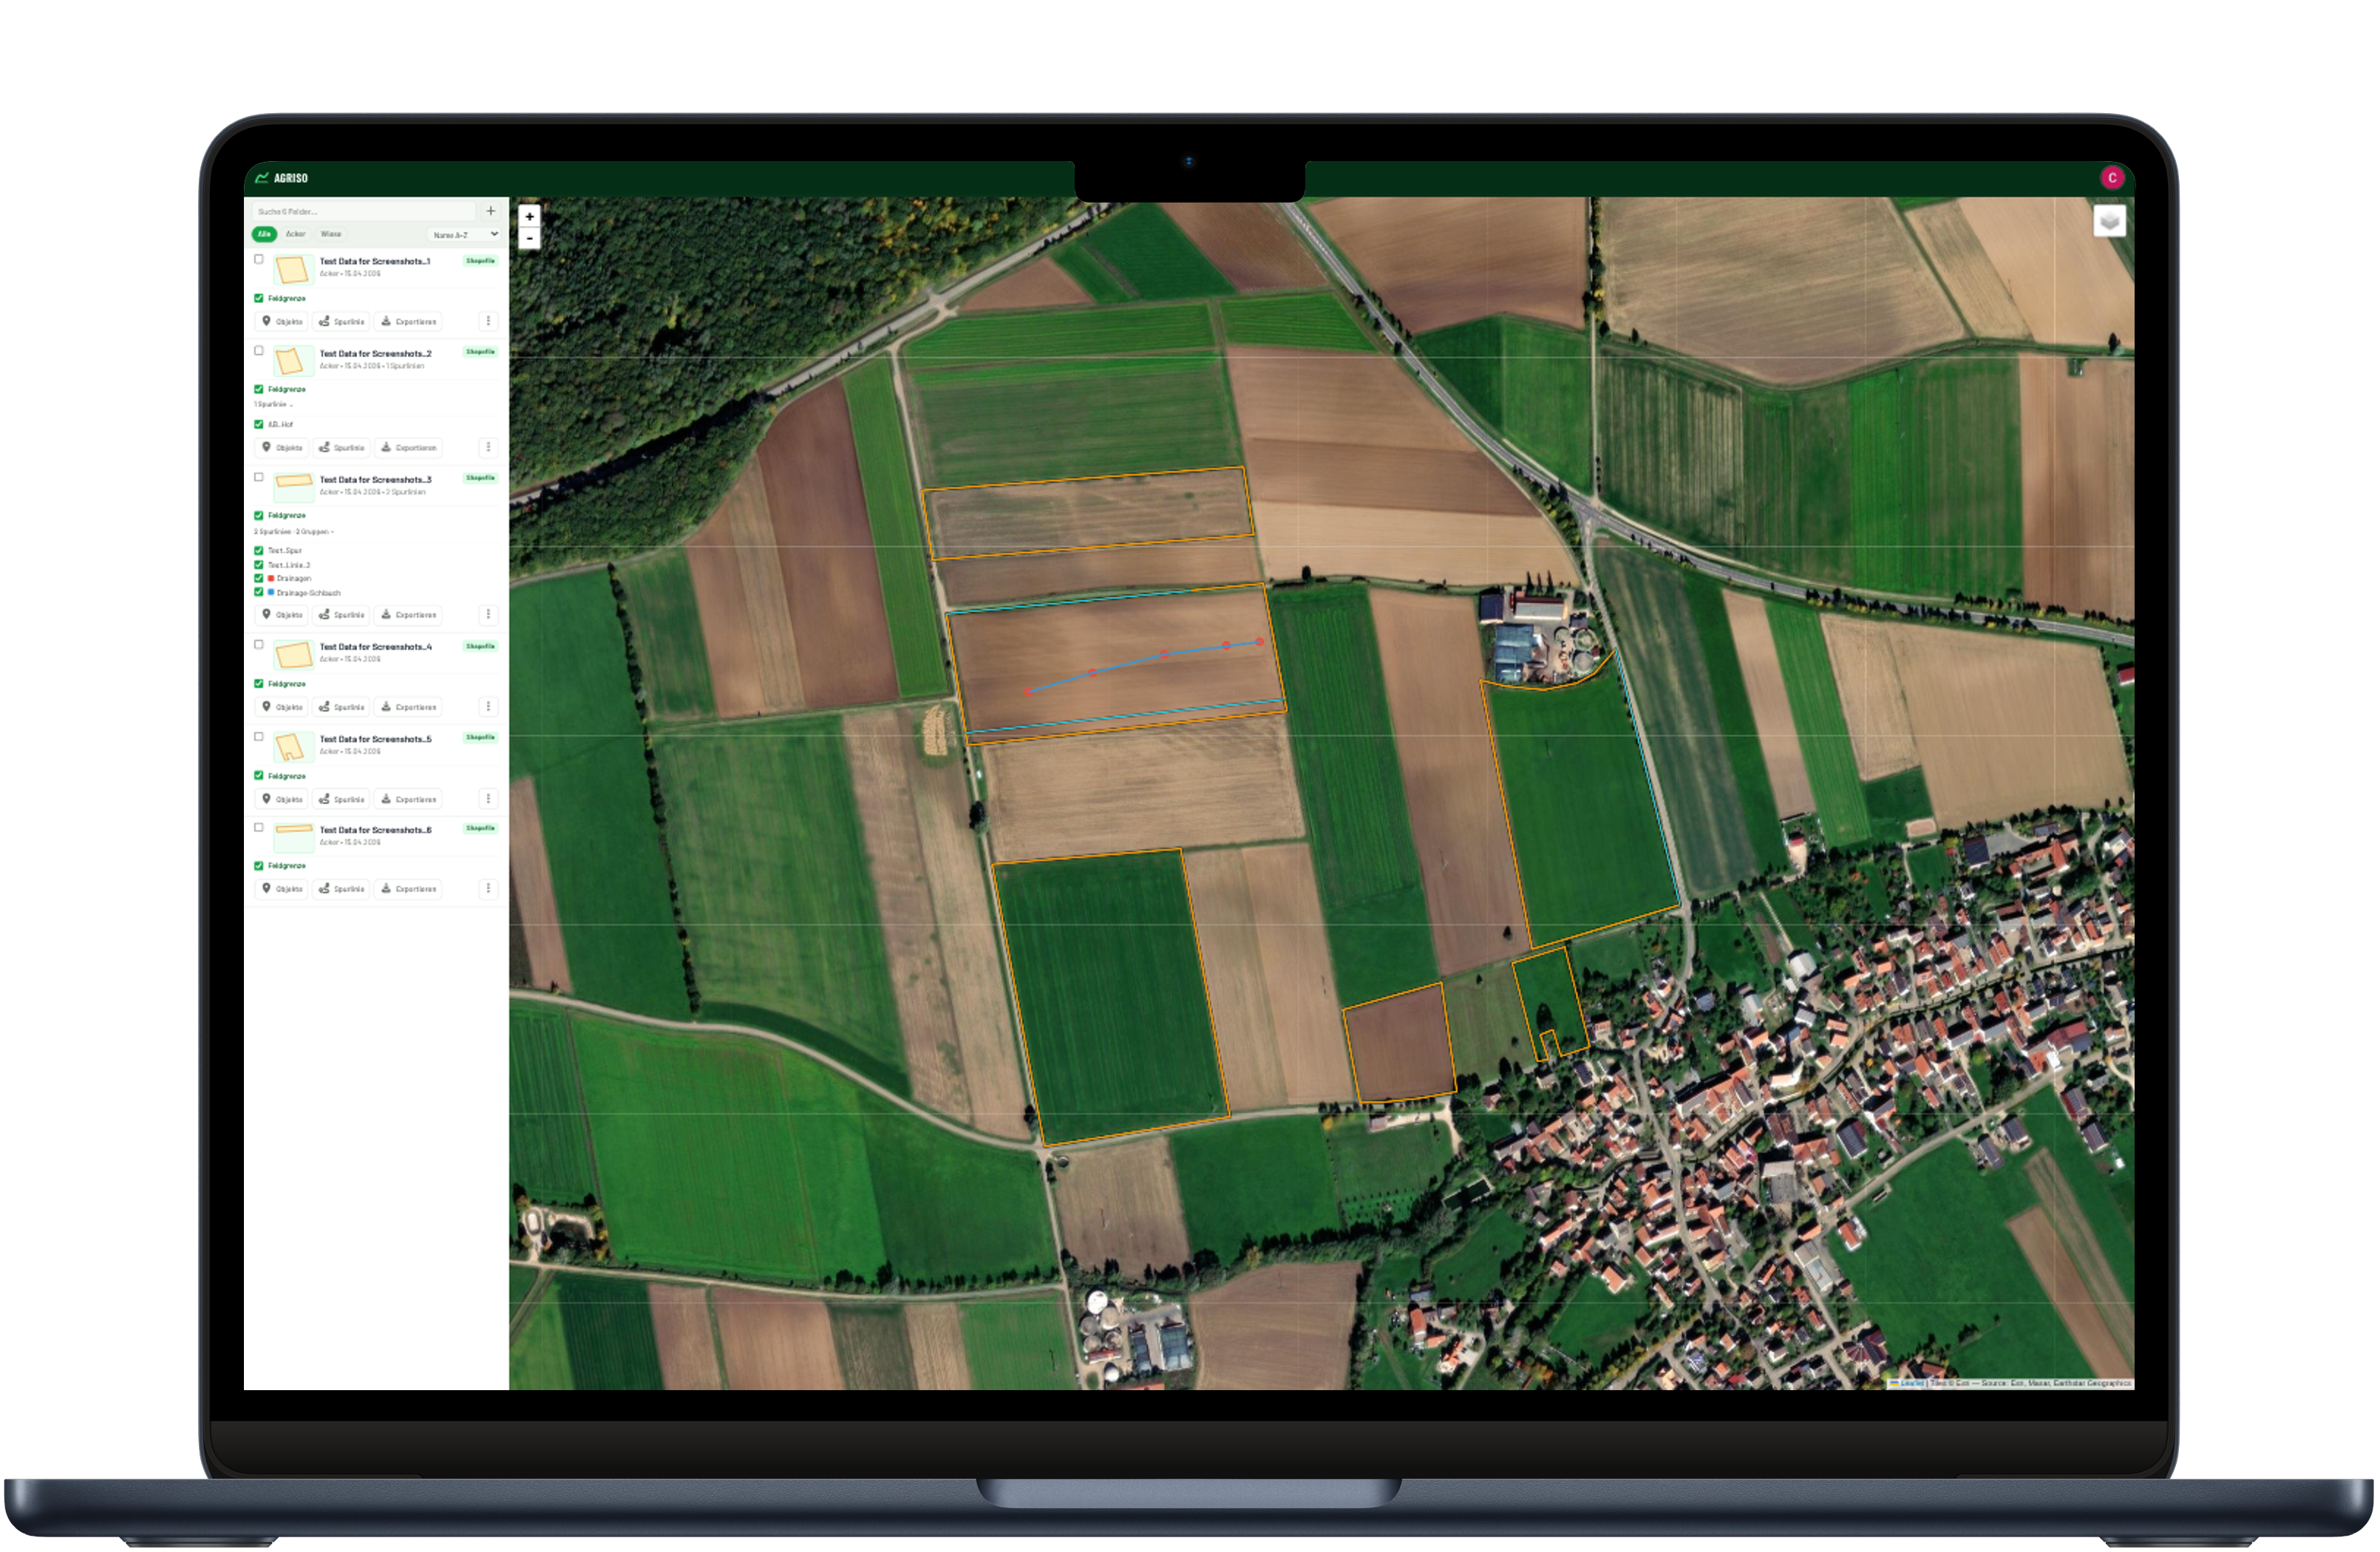Select the Wiese filter tab
The width and height of the screenshot is (2380, 1552).
tap(331, 234)
